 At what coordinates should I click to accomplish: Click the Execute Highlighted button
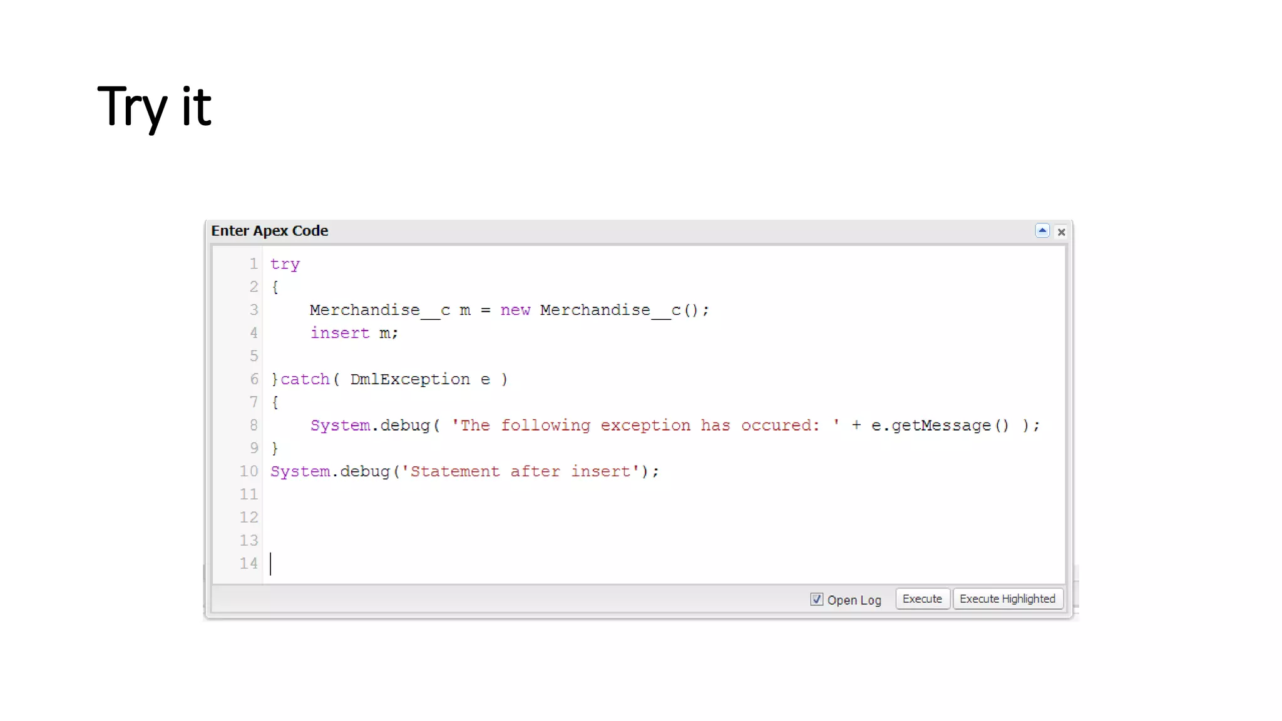[x=1007, y=599]
